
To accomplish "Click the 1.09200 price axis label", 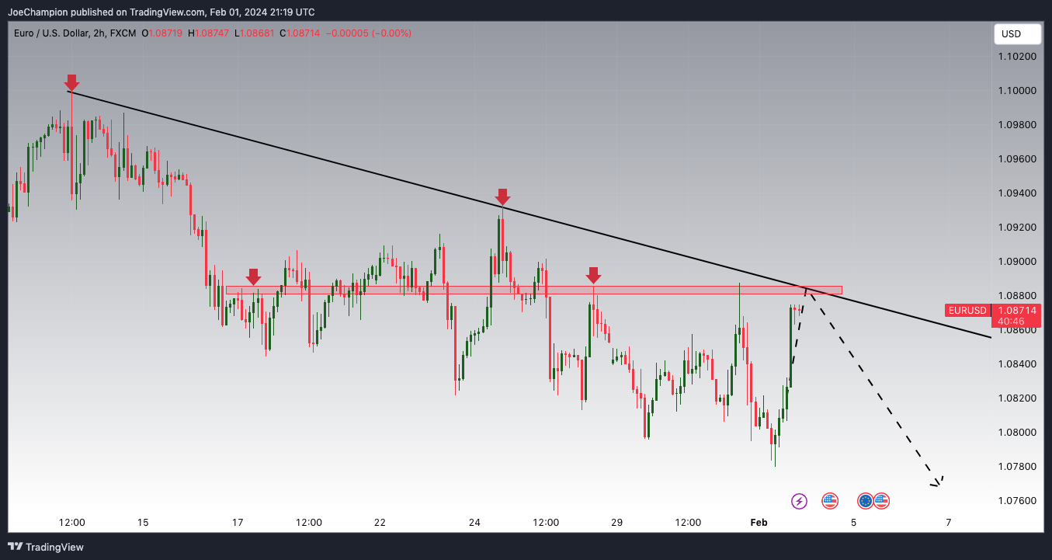I will click(1017, 228).
